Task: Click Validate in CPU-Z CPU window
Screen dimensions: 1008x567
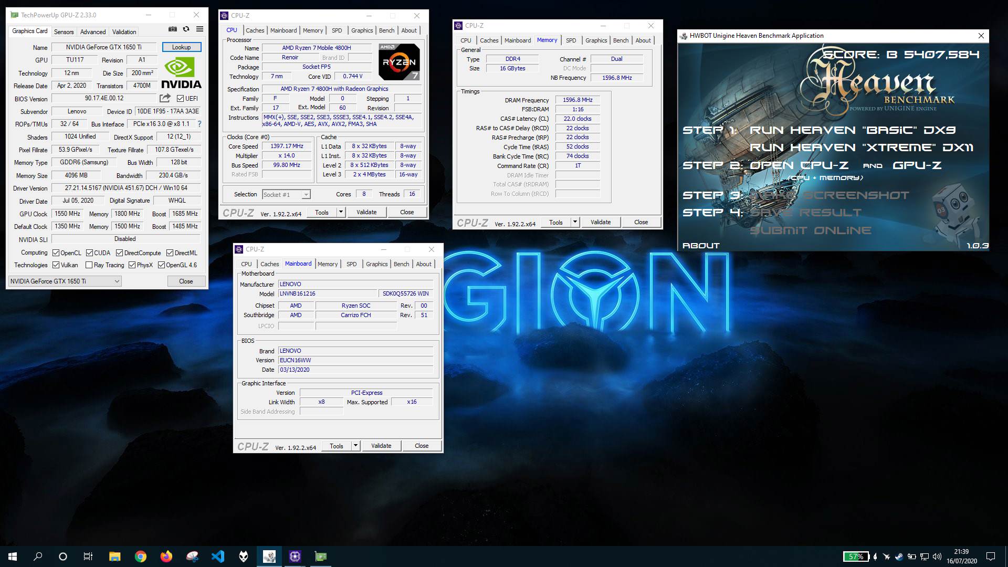Action: (366, 212)
